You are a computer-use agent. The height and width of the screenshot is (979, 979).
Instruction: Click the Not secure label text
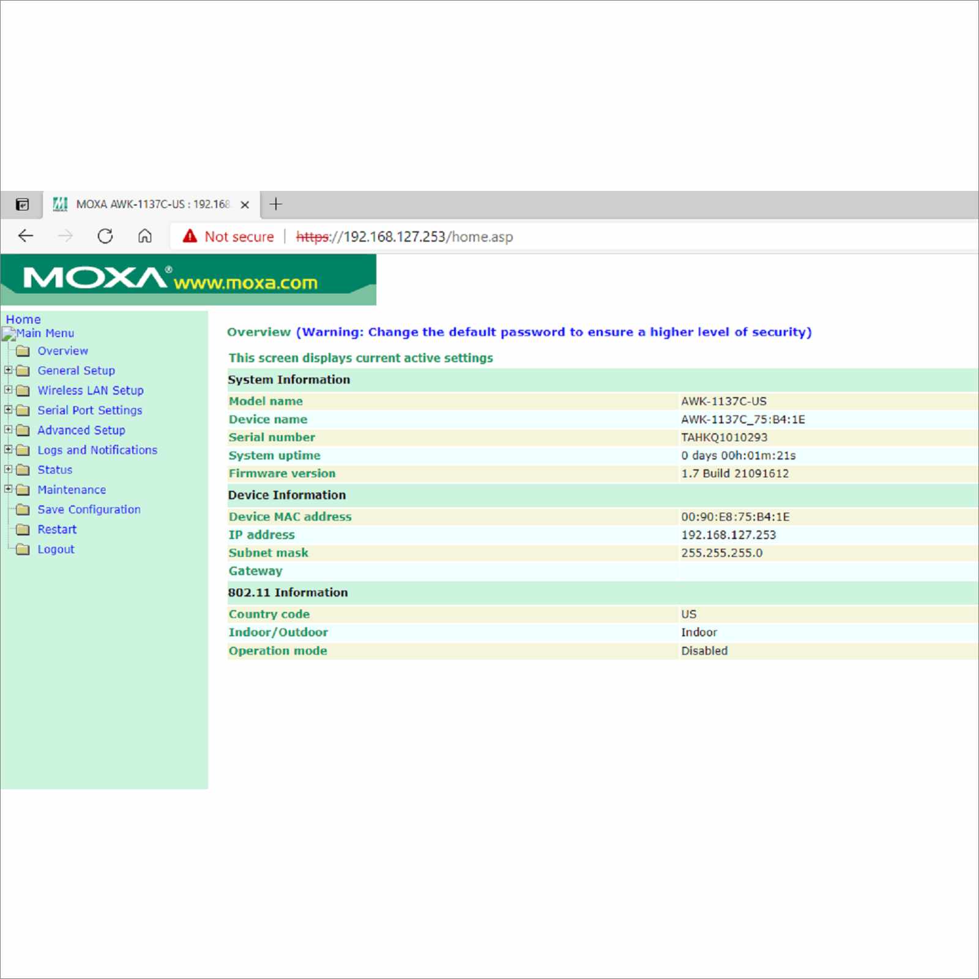point(239,237)
